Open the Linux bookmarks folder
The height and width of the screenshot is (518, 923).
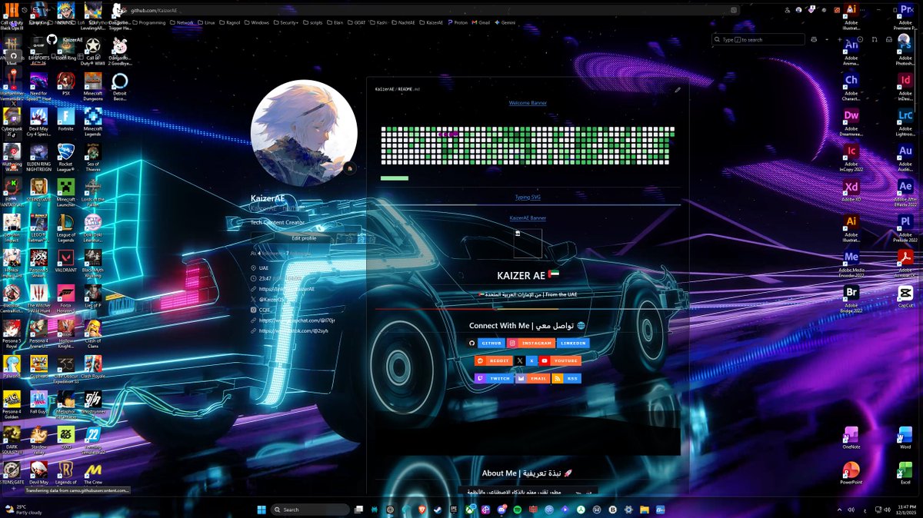[x=206, y=22]
